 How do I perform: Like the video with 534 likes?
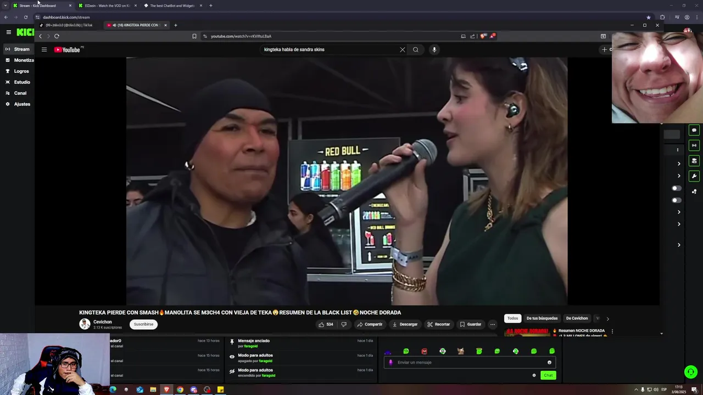coord(326,324)
